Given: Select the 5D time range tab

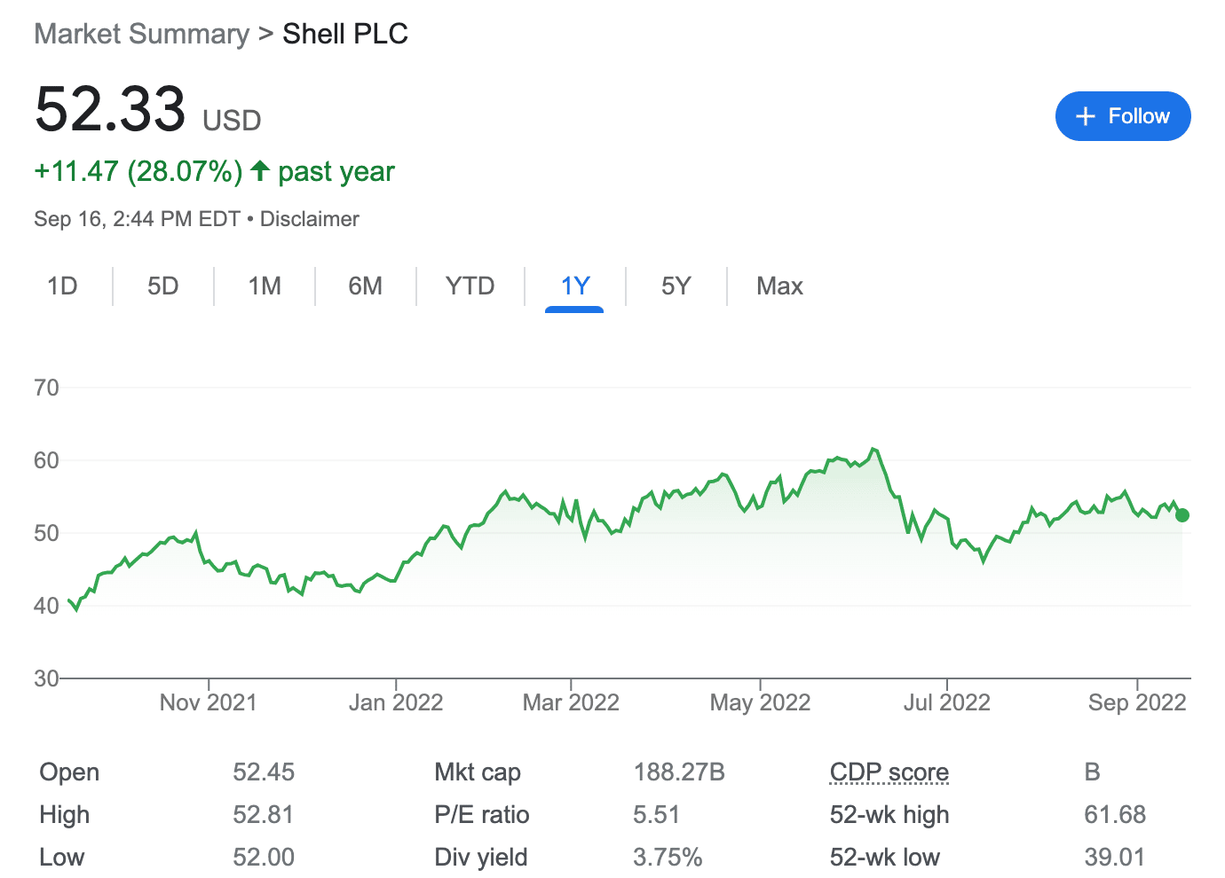Looking at the screenshot, I should coord(163,286).
